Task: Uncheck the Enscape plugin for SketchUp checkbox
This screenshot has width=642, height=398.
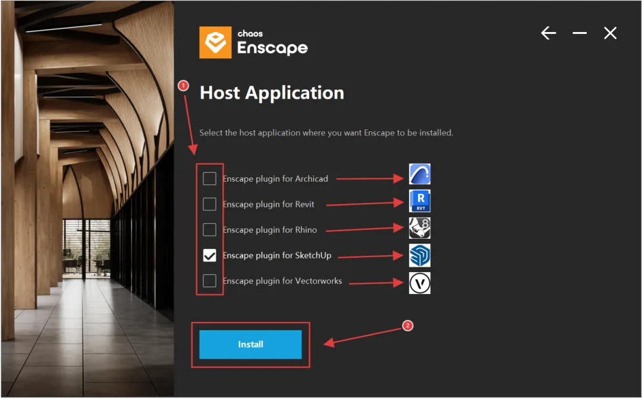Action: pyautogui.click(x=209, y=255)
